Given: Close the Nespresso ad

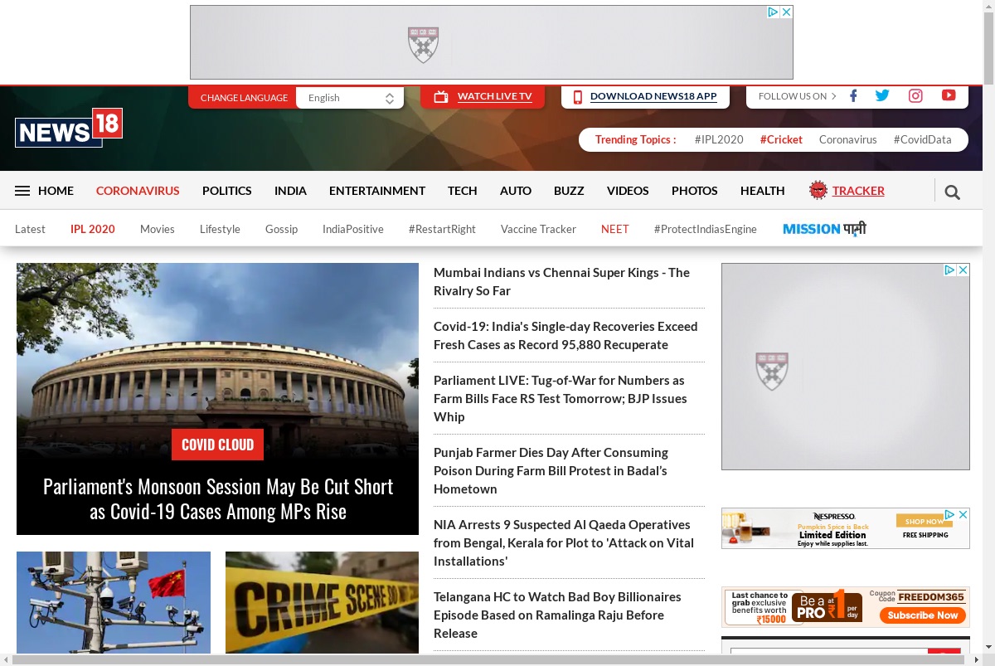Looking at the screenshot, I should (963, 515).
